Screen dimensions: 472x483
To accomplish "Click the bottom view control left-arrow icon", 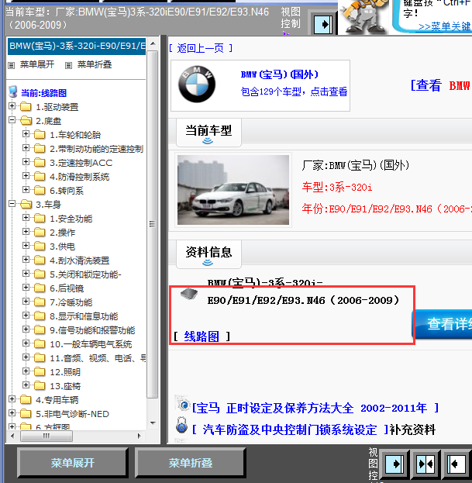I will click(x=456, y=464).
